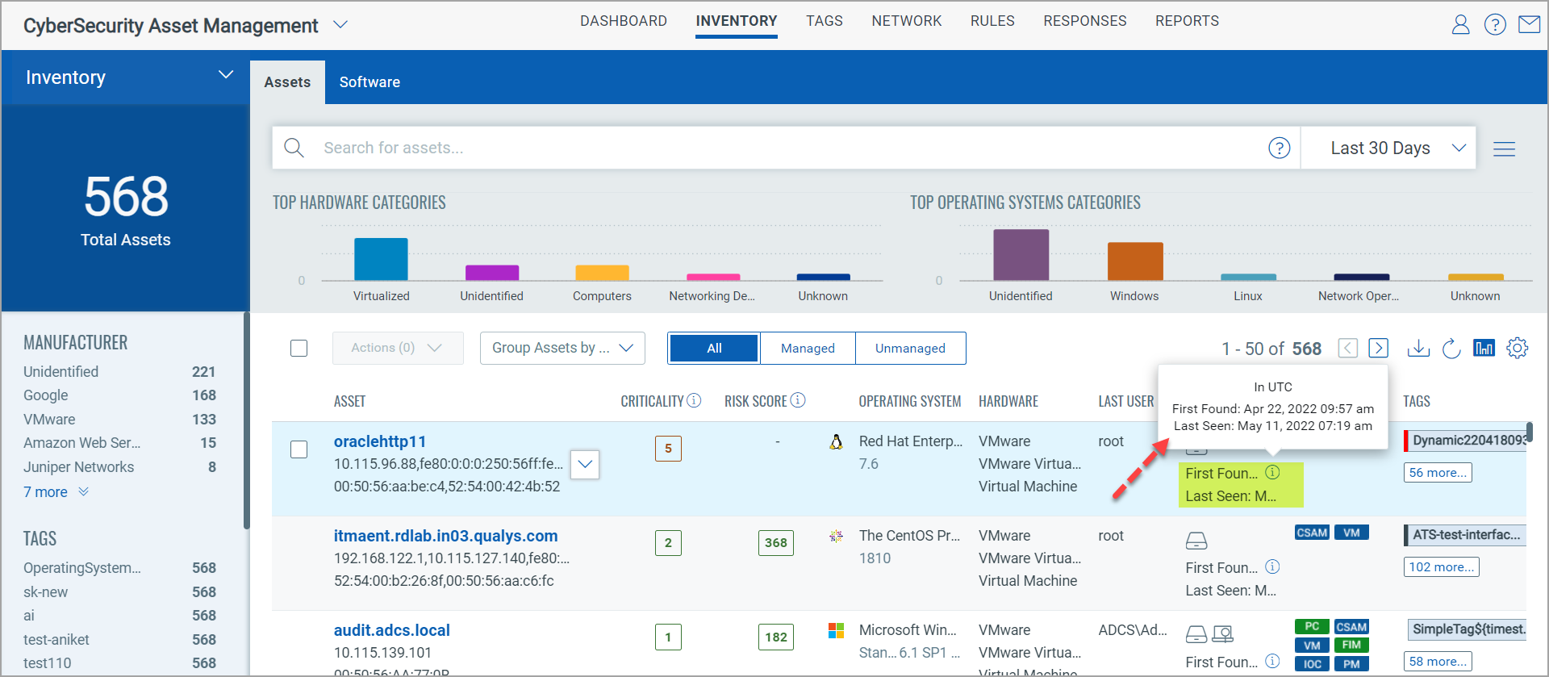Image resolution: width=1549 pixels, height=677 pixels.
Task: Show only Unmanaged assets
Action: pyautogui.click(x=910, y=348)
